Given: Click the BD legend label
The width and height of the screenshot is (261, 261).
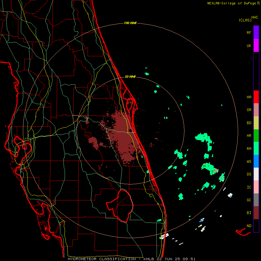Looking at the screenshot, I should pos(249,123).
